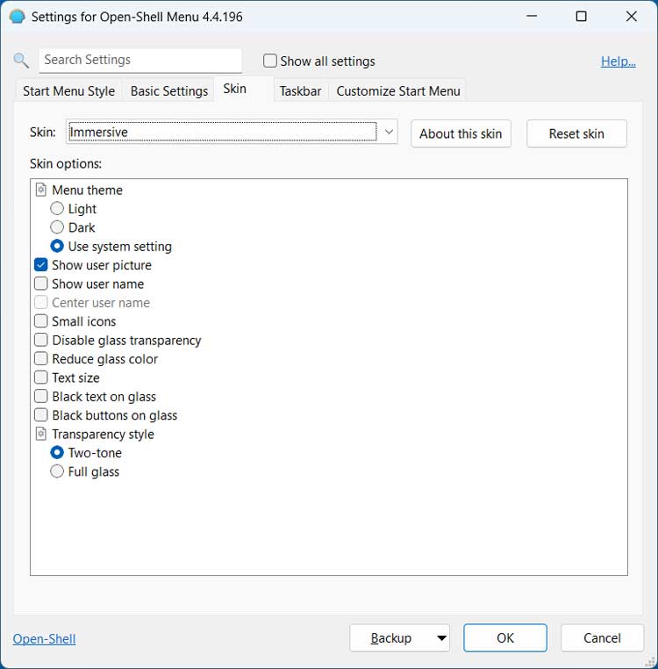This screenshot has height=669, width=658.
Task: Select the Light menu theme
Action: (x=57, y=209)
